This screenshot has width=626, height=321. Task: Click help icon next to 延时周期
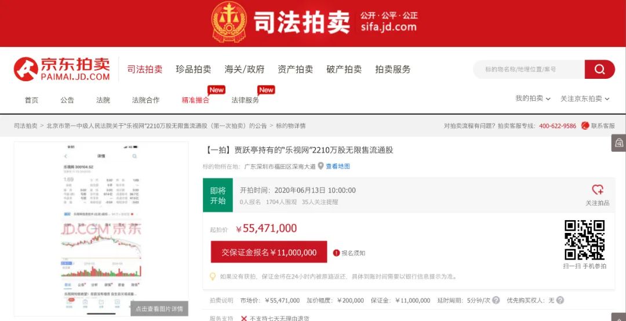pos(496,300)
